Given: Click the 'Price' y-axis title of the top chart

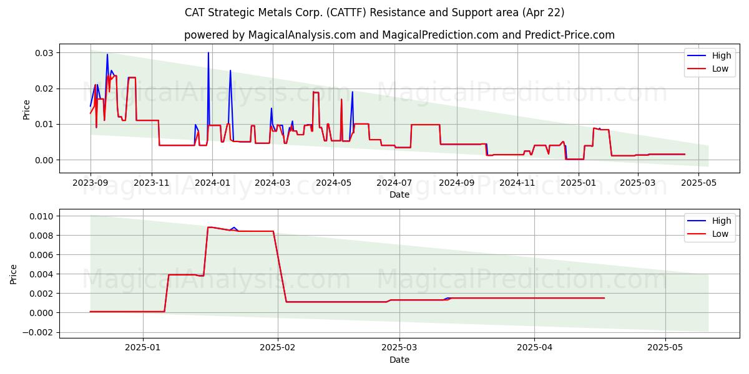Looking at the screenshot, I should pyautogui.click(x=26, y=108).
